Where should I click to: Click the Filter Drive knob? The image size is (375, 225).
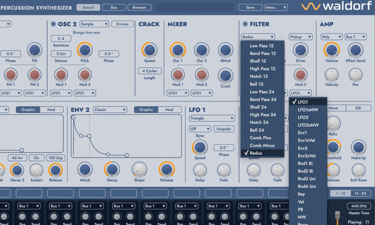(x=300, y=50)
